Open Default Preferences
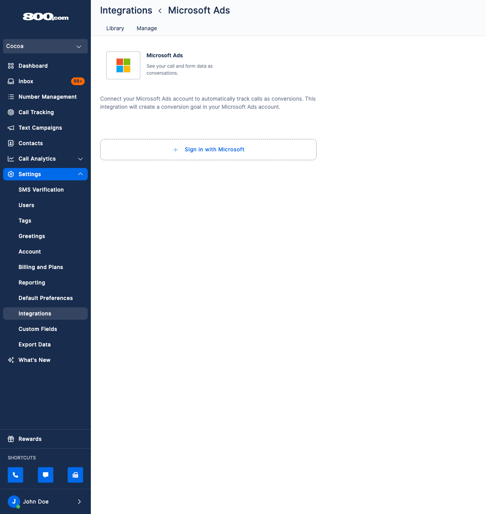Viewport: 486px width, 514px height. point(45,298)
